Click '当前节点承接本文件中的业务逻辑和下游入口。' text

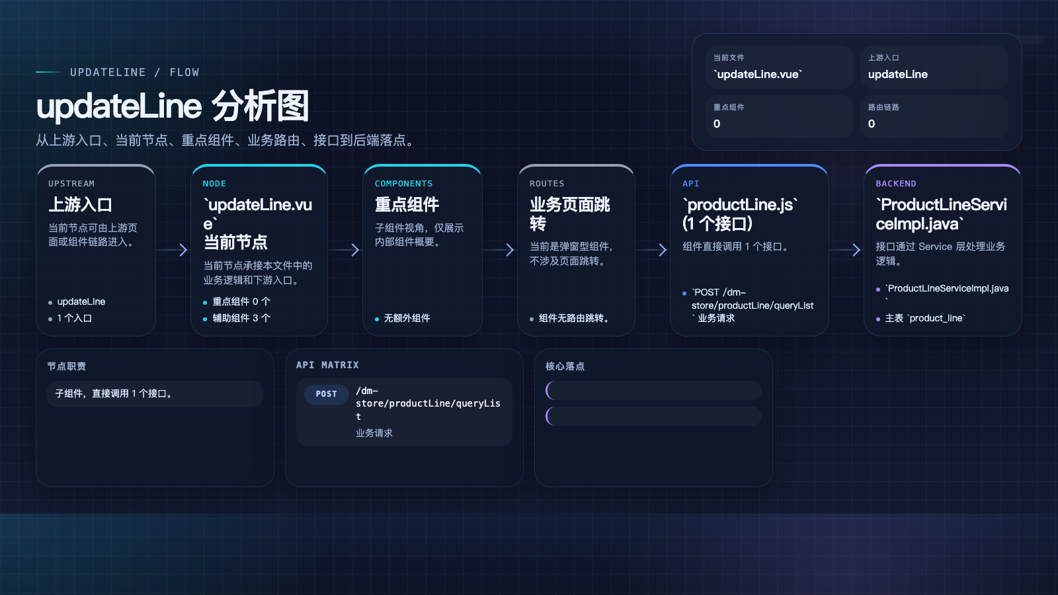click(x=258, y=272)
